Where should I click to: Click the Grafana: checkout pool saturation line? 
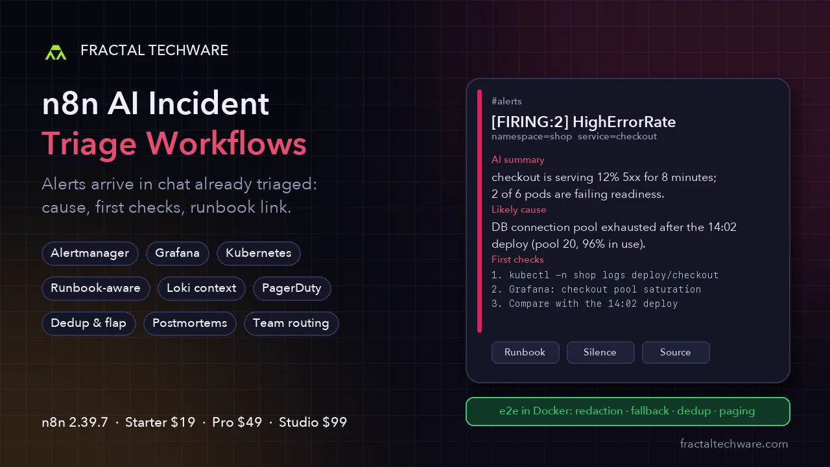[597, 289]
